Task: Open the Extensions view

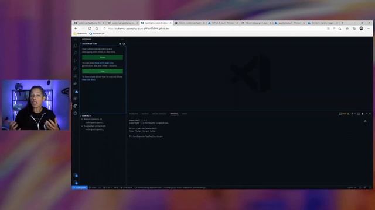Action: pos(76,76)
